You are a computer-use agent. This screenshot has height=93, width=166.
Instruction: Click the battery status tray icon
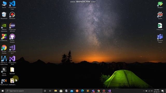pyautogui.click(x=146, y=91)
